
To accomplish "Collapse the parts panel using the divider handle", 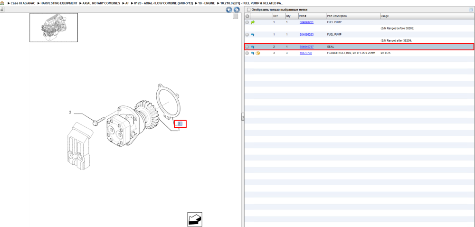I will (x=243, y=117).
